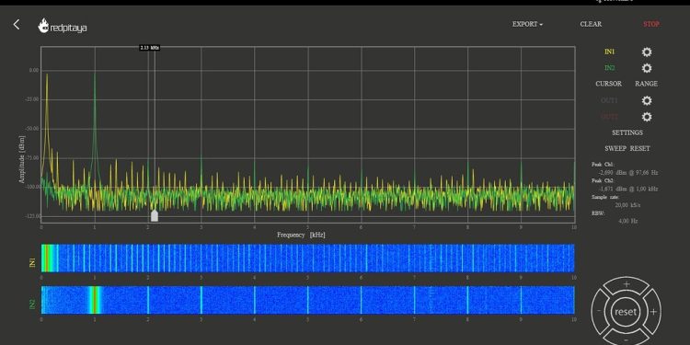Toggle the yellow IN1 channel label

click(609, 52)
